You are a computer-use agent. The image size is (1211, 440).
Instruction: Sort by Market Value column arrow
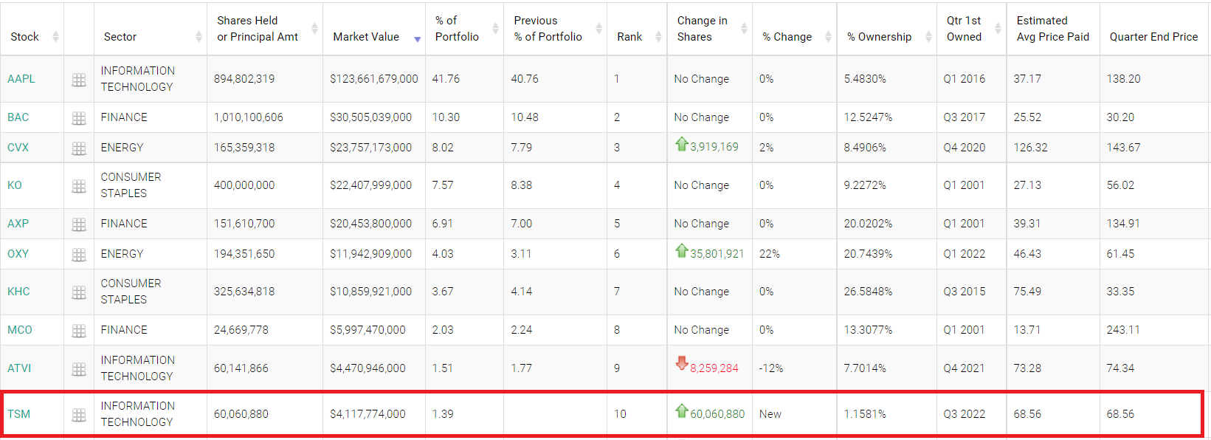pyautogui.click(x=417, y=38)
